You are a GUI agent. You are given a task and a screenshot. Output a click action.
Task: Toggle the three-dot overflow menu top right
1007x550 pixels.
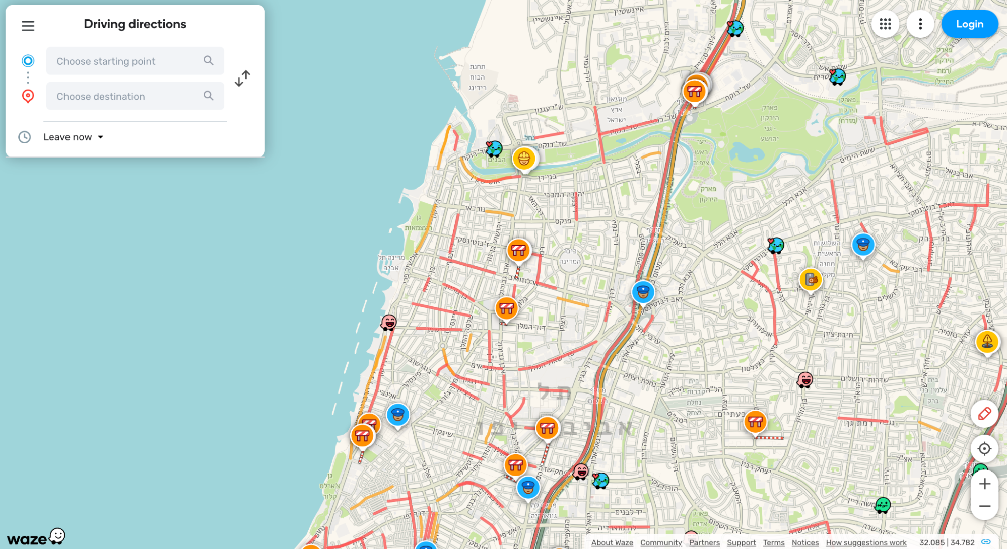point(920,24)
